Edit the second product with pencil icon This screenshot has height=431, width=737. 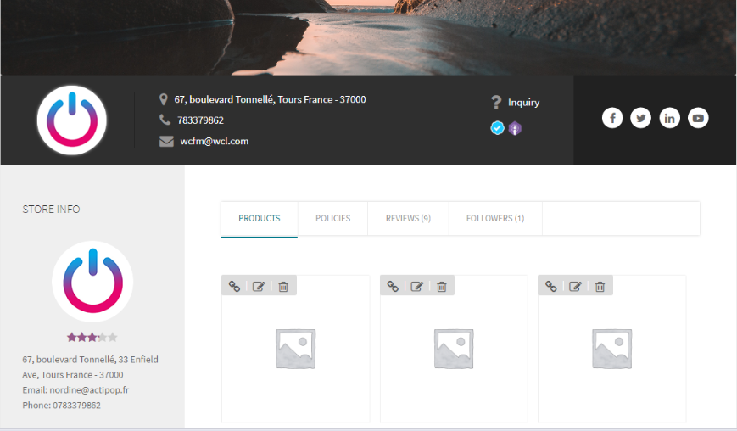click(417, 287)
